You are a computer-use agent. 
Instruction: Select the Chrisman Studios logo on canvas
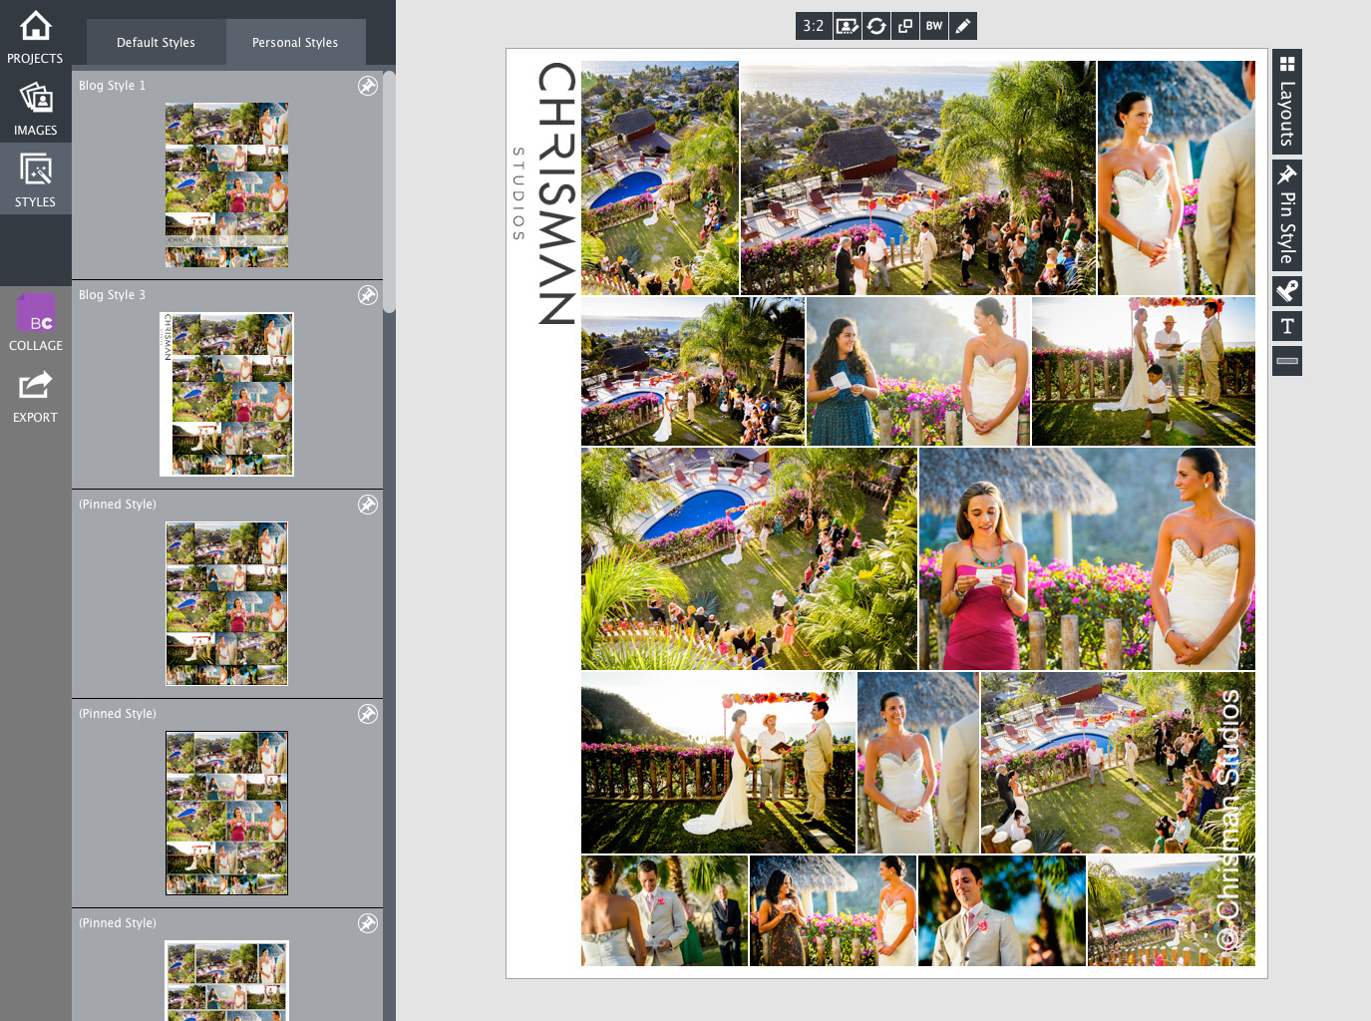[x=544, y=193]
